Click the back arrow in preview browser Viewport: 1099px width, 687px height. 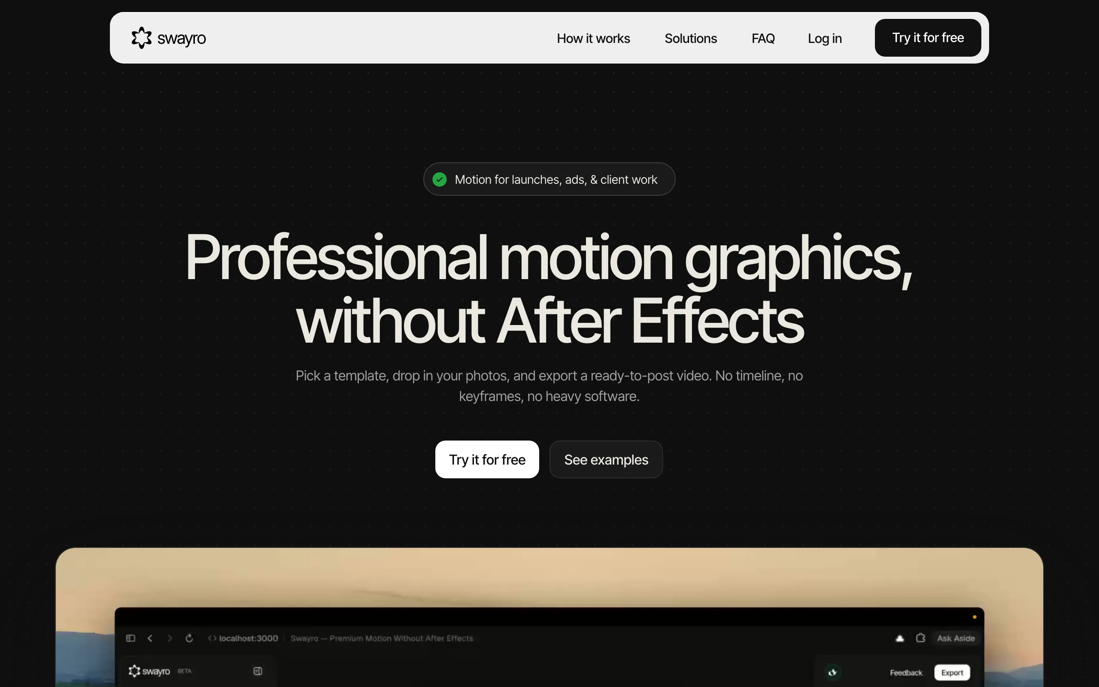coord(150,638)
